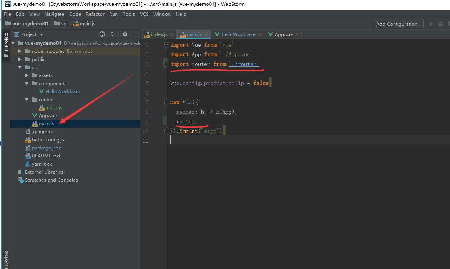Click main.js in the breadcrumb bar
This screenshot has width=450, height=269.
pos(84,23)
